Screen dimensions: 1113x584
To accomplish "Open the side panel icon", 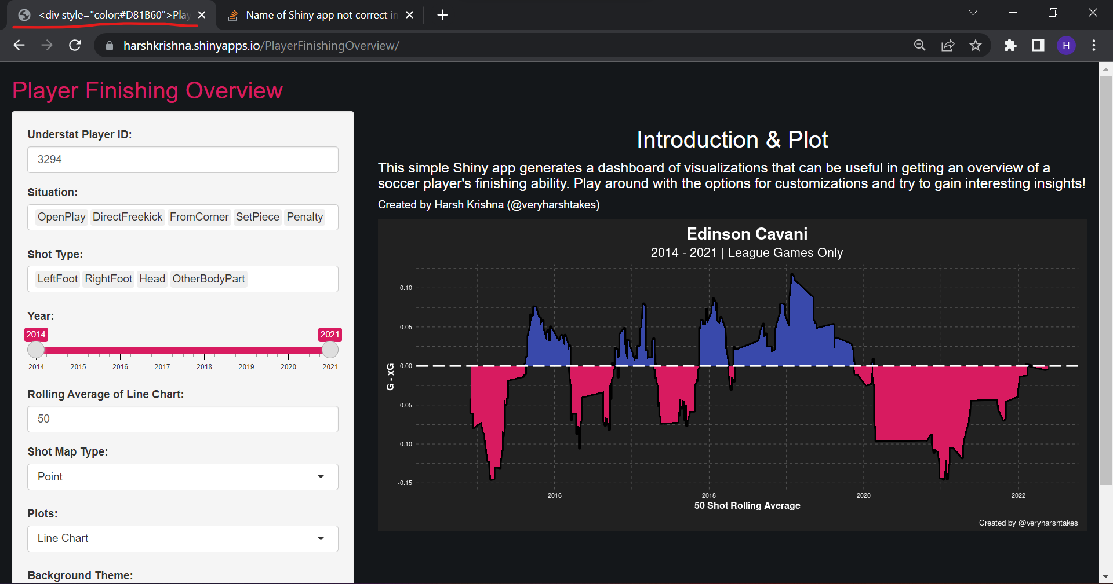I will [1038, 45].
